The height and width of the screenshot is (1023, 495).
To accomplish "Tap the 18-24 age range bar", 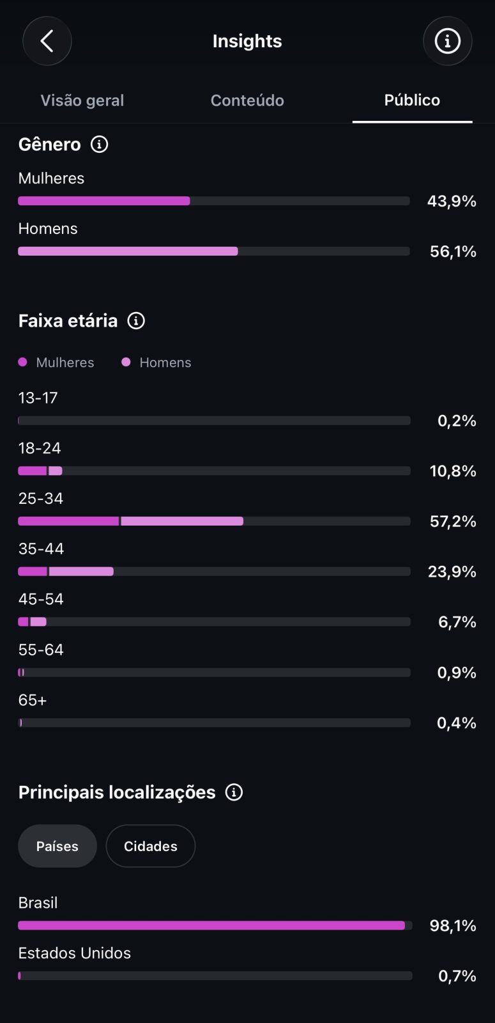I will (x=214, y=471).
